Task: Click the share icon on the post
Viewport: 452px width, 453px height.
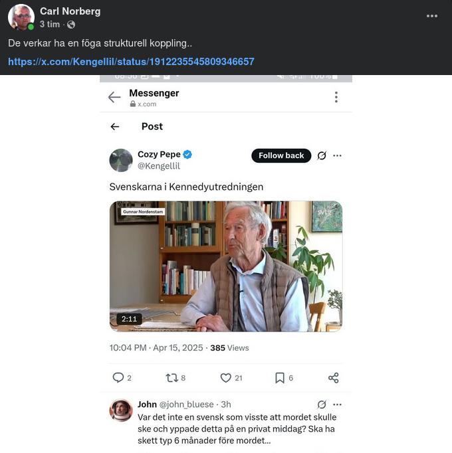Action: coord(334,378)
